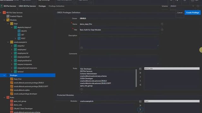Collapse the Privileges tree node
202x113 pixels.
(x=4, y=75)
